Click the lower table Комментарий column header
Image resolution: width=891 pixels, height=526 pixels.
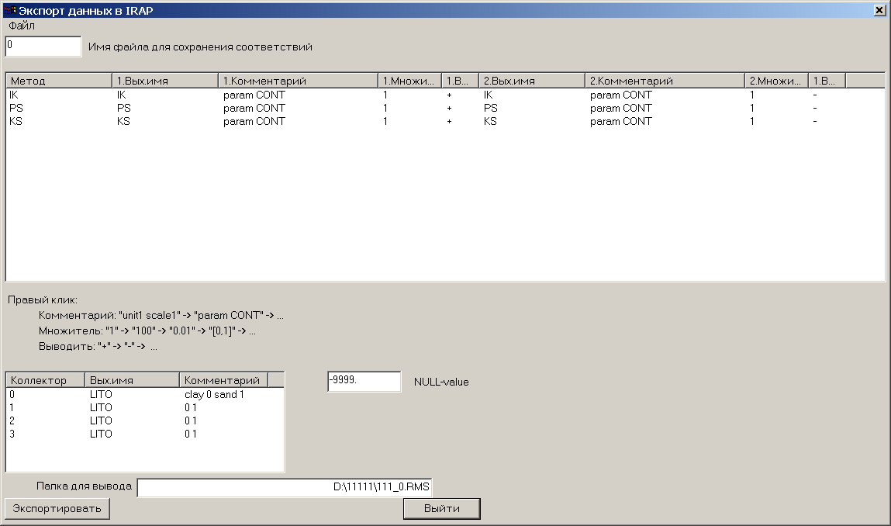[x=224, y=380]
